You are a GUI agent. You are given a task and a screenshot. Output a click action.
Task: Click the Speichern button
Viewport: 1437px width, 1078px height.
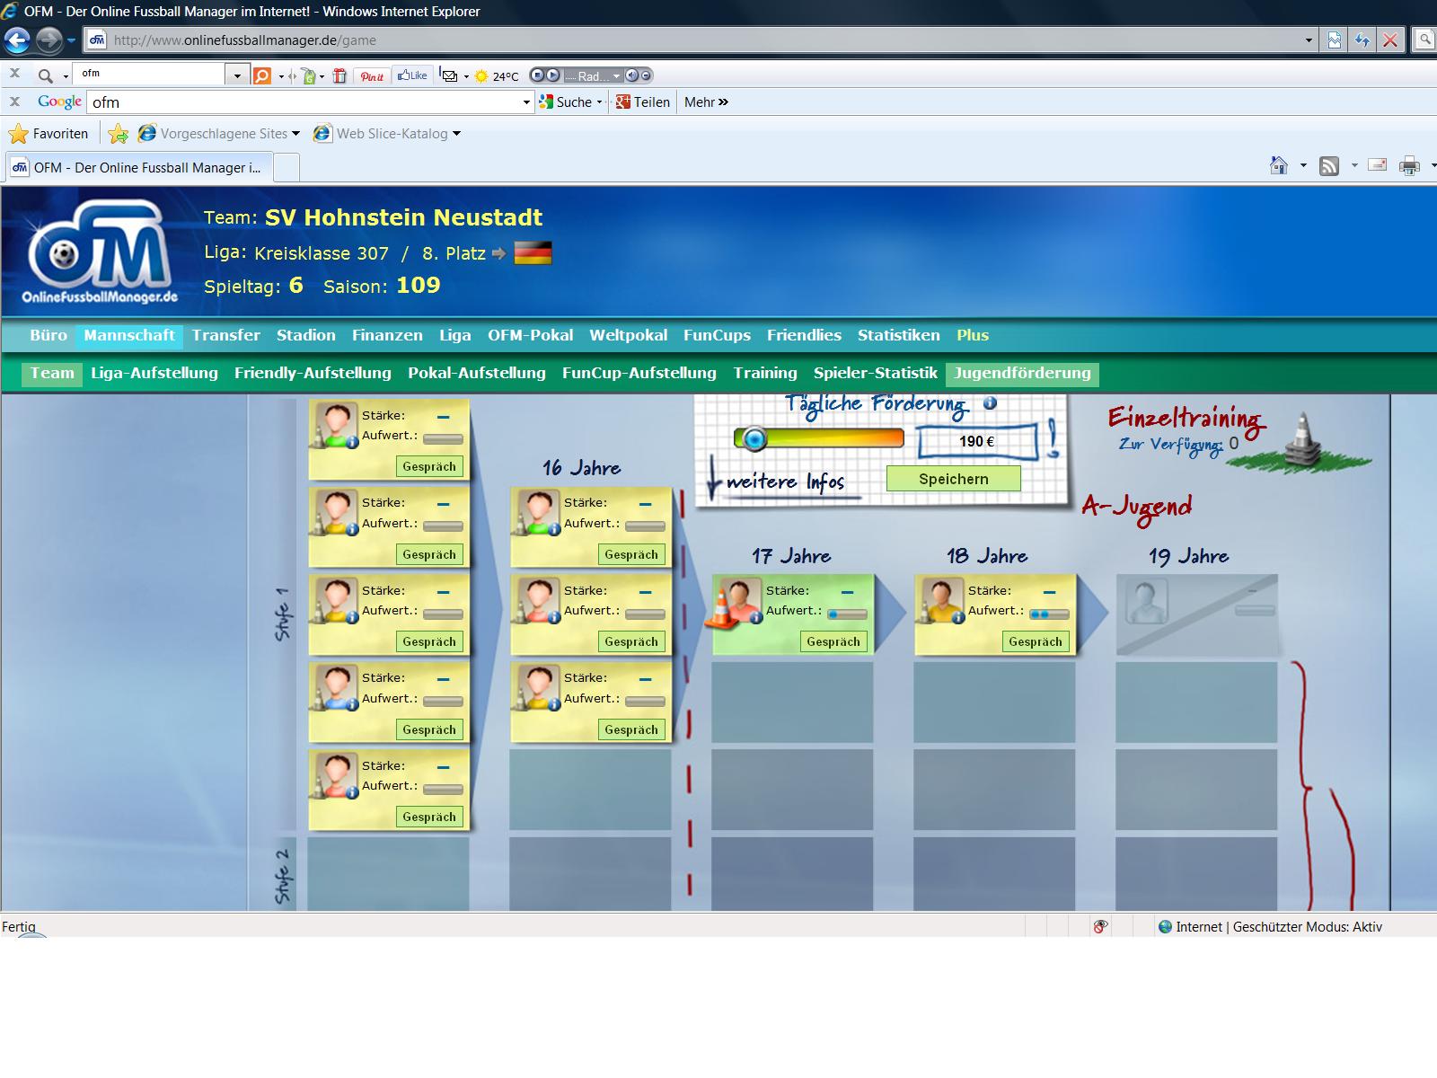(x=953, y=479)
